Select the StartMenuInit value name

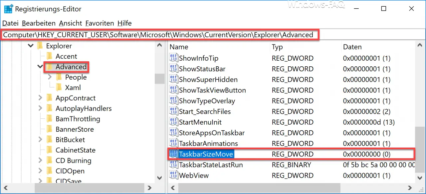click(x=200, y=122)
